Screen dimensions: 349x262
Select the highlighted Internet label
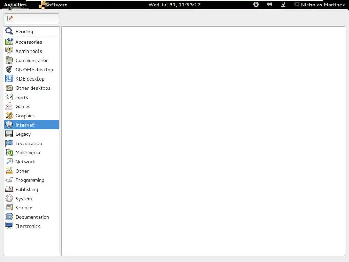point(25,125)
